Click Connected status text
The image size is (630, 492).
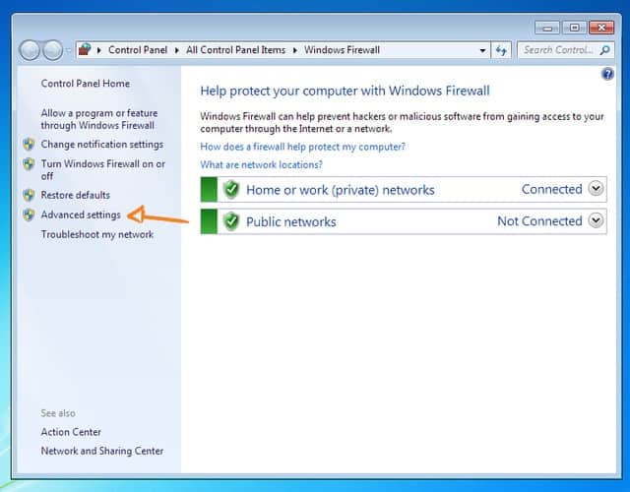point(551,189)
